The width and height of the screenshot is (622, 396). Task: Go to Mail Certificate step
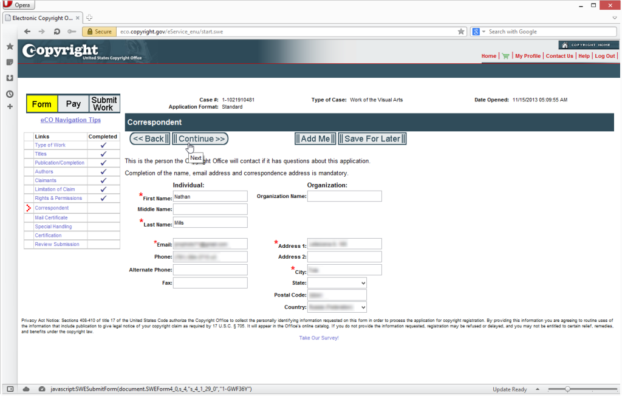coord(51,218)
